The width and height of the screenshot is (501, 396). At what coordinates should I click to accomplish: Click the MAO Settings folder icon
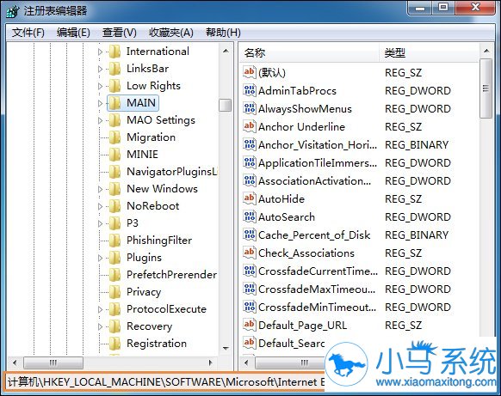114,120
